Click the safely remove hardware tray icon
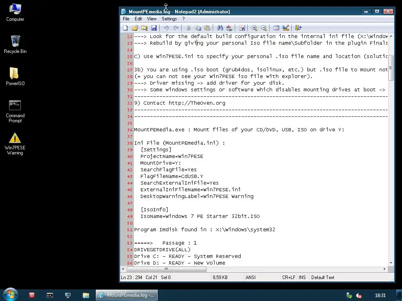Viewport: 402px width, 301px height. [349, 296]
